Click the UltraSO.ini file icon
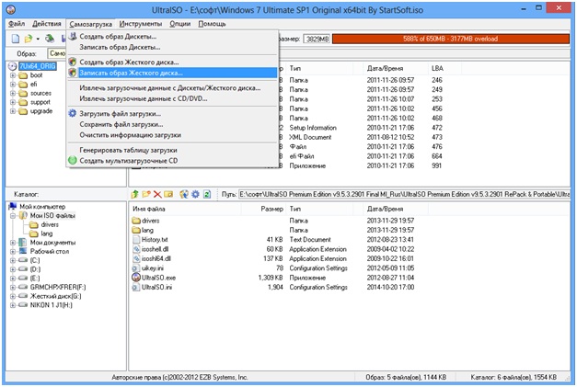The image size is (577, 387). [136, 287]
